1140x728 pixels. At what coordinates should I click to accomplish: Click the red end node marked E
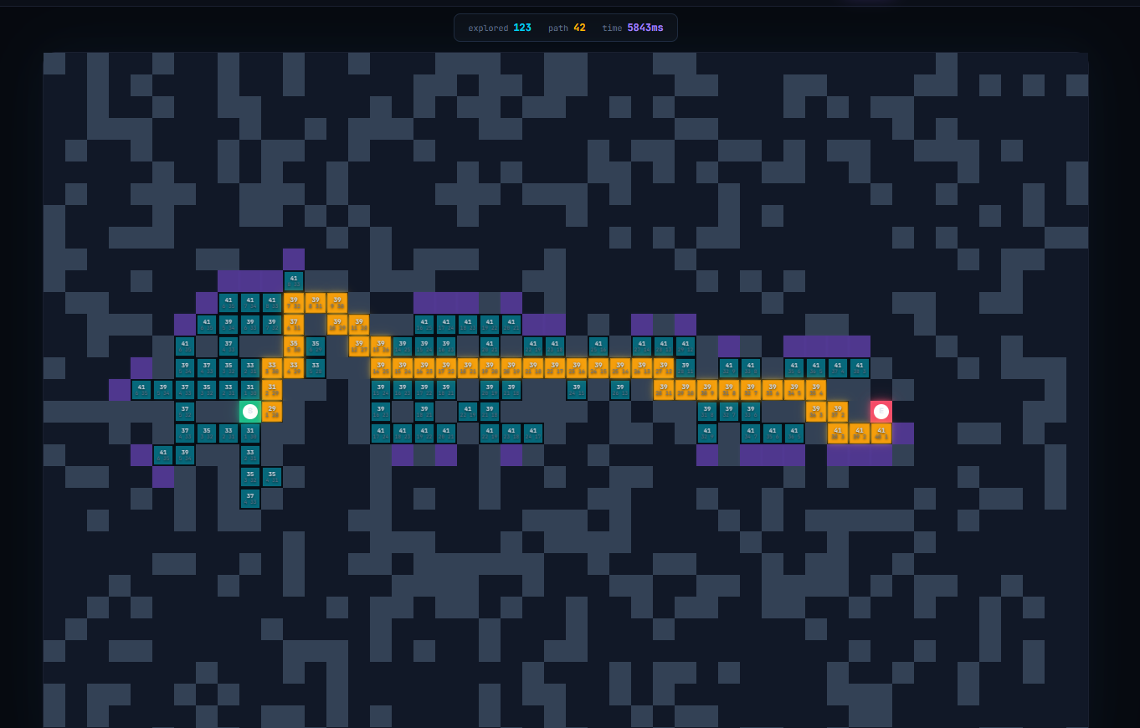[x=881, y=411]
